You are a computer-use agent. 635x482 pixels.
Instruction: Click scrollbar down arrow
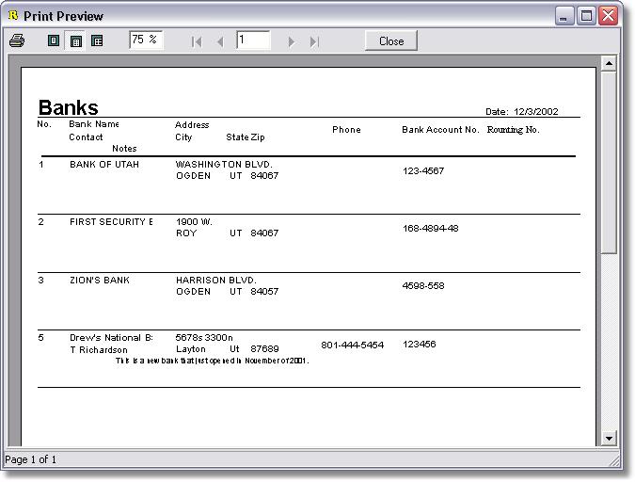pos(609,438)
